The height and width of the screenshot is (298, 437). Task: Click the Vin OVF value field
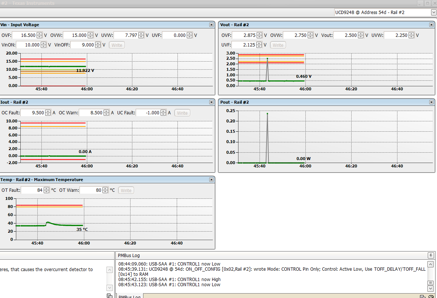[24, 35]
